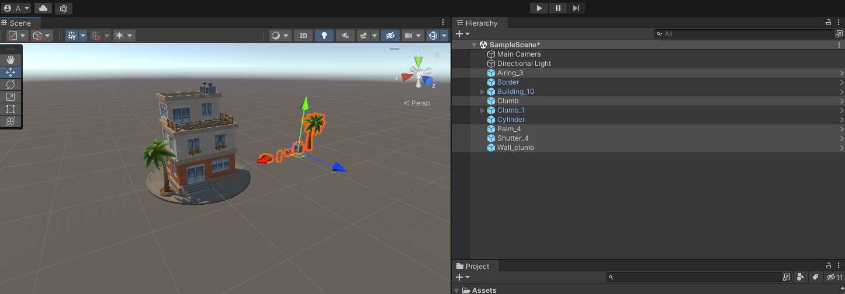Viewport: 845px width, 294px height.
Task: Open the Unity Cloud services icon
Action: (43, 8)
